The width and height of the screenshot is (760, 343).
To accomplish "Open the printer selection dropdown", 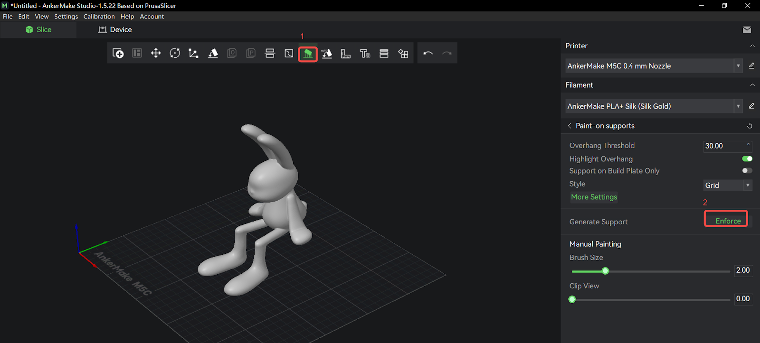I will click(x=738, y=66).
